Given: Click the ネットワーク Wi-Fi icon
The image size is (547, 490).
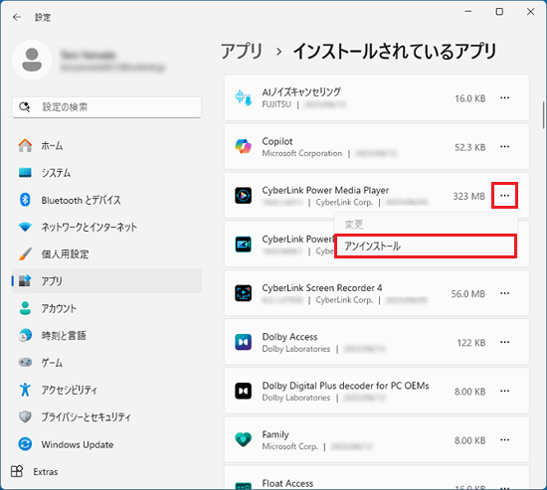Looking at the screenshot, I should (25, 227).
